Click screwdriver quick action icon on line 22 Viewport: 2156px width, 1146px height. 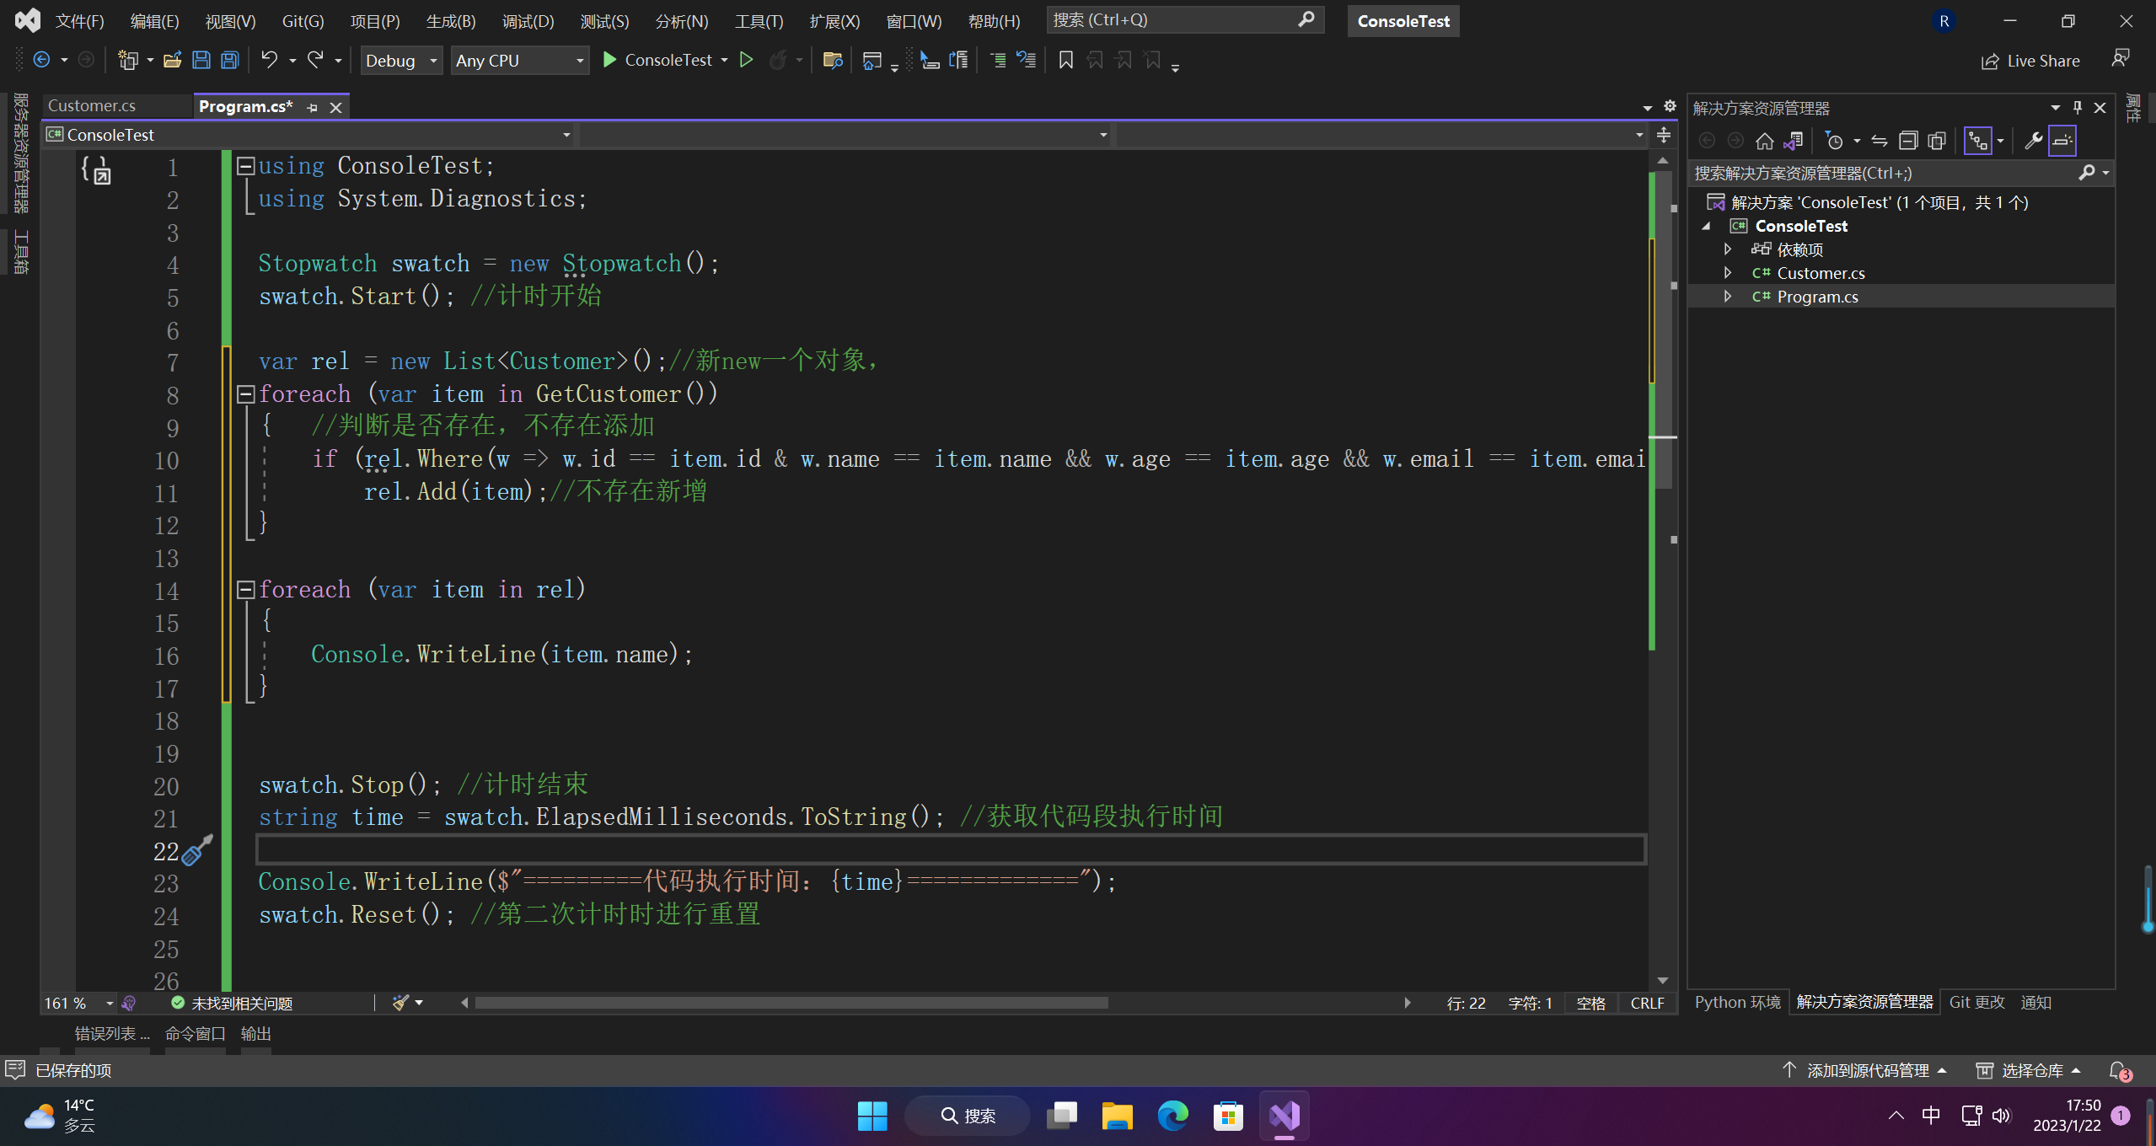(x=196, y=851)
